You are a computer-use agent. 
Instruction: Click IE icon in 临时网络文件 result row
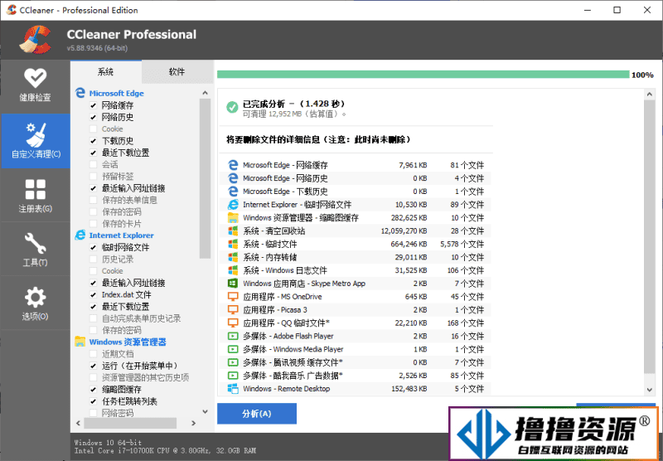[x=233, y=204]
